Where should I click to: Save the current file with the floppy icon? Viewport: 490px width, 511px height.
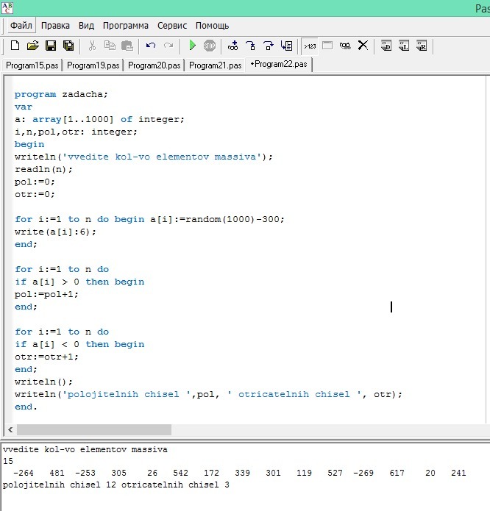[x=51, y=46]
